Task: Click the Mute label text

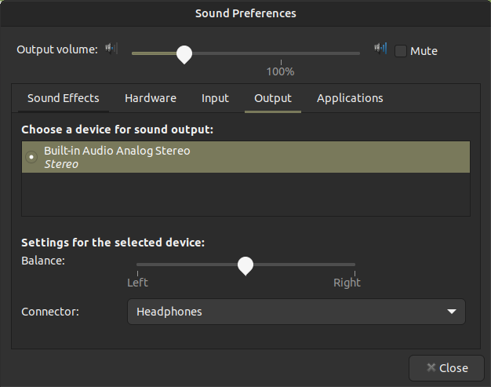Action: [x=424, y=51]
